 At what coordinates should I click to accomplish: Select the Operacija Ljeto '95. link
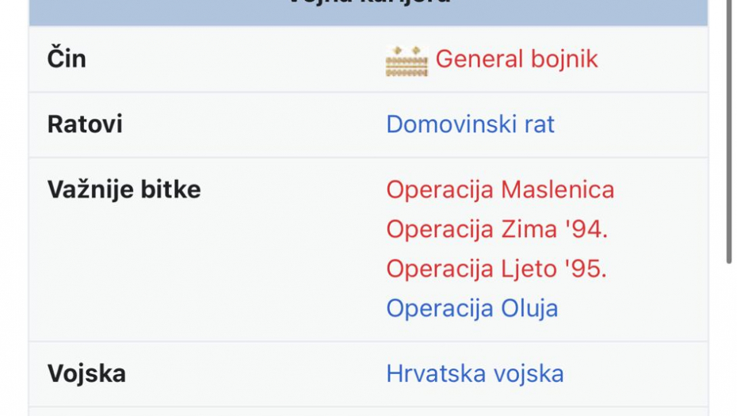(496, 269)
